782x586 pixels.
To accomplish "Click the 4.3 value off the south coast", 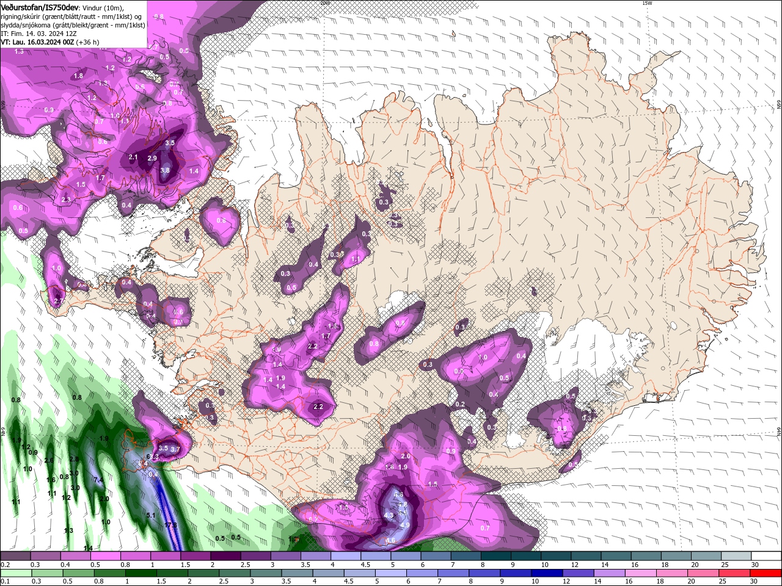I will pos(389,515).
